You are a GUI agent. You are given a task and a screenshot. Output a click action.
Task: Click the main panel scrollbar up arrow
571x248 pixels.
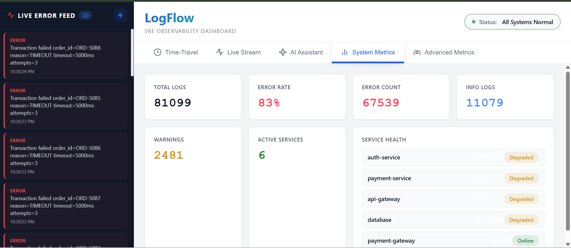[x=568, y=67]
